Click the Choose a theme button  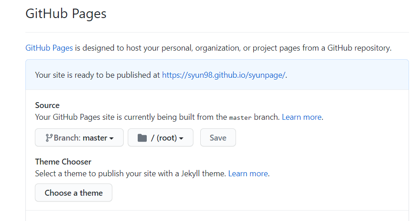click(x=73, y=193)
